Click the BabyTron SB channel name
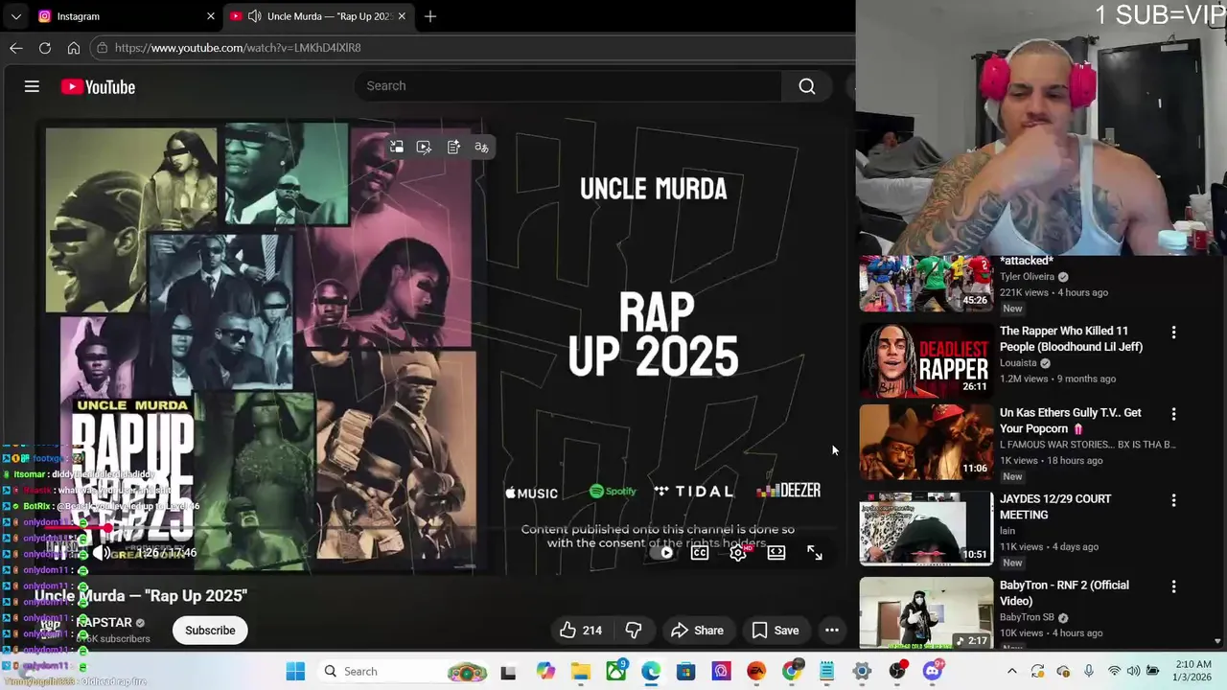 pyautogui.click(x=1027, y=617)
